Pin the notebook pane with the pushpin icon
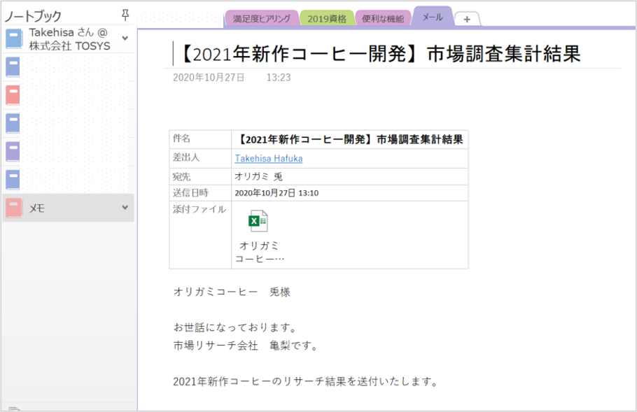Screen dimensions: 637x412 point(125,15)
